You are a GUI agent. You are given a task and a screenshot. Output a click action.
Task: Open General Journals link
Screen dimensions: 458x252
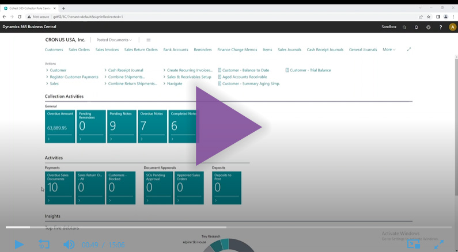tap(363, 49)
